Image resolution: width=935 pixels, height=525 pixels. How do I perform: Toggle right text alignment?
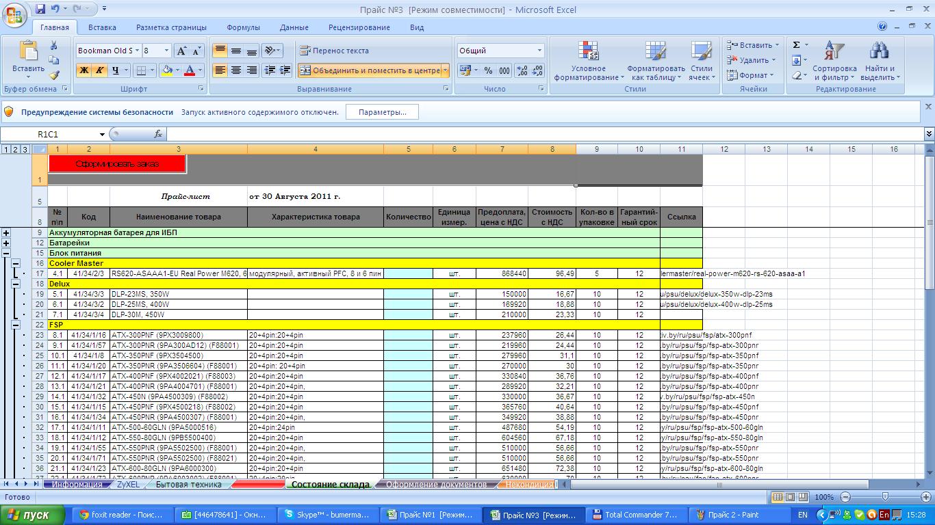tap(252, 70)
